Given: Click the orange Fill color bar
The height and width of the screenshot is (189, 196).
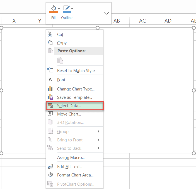Looking at the screenshot, I should 54,12.
